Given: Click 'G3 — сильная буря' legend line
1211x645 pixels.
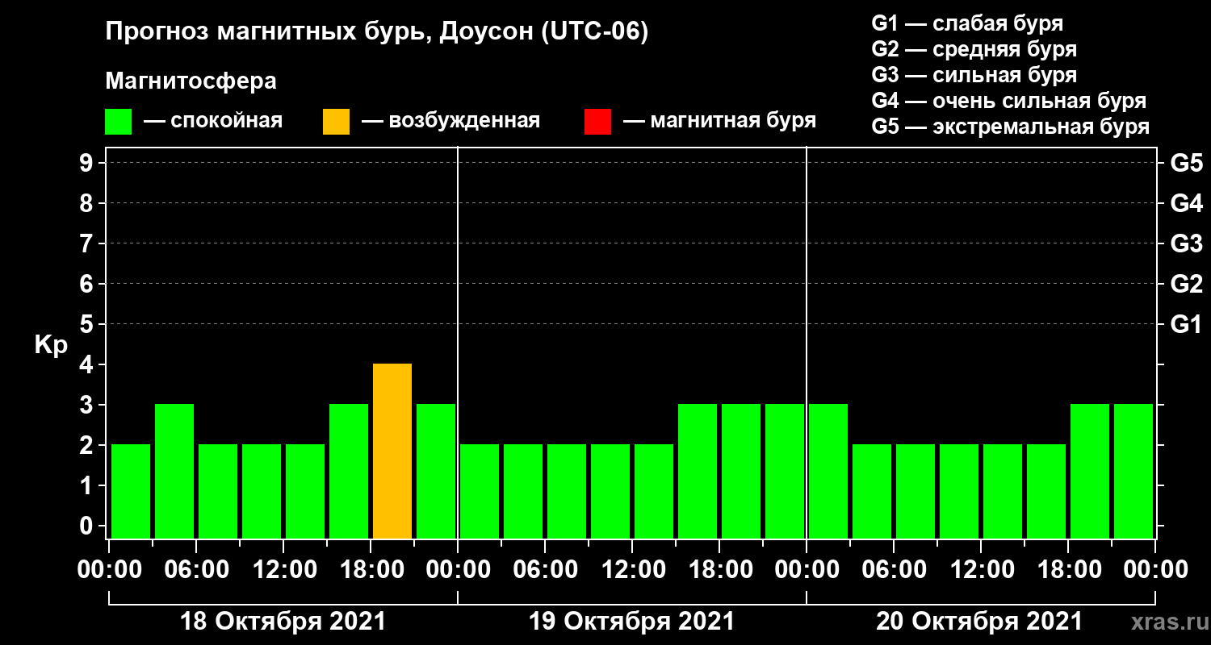Looking at the screenshot, I should pos(974,75).
